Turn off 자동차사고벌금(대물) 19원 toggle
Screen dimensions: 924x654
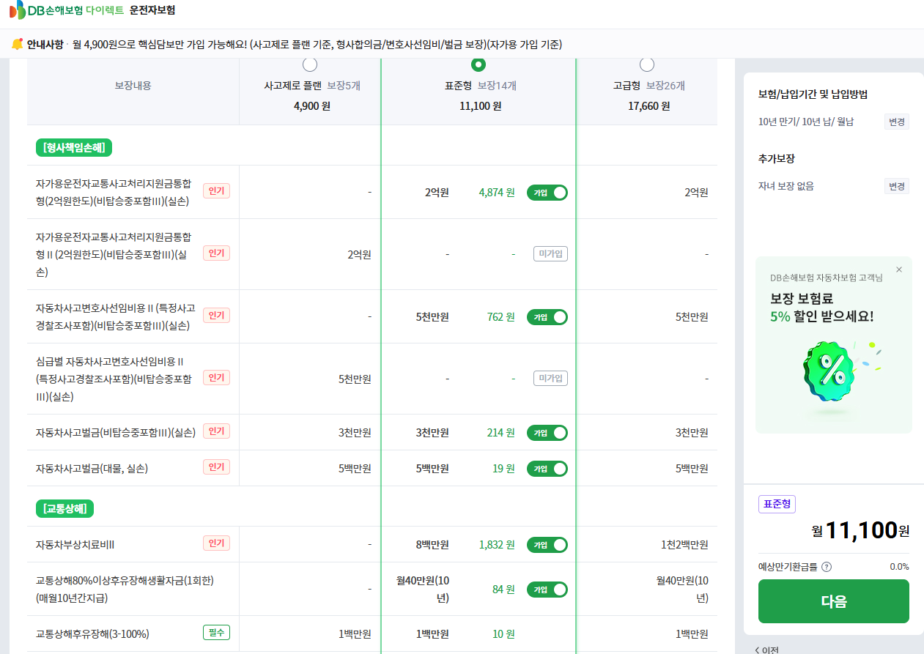pos(547,469)
